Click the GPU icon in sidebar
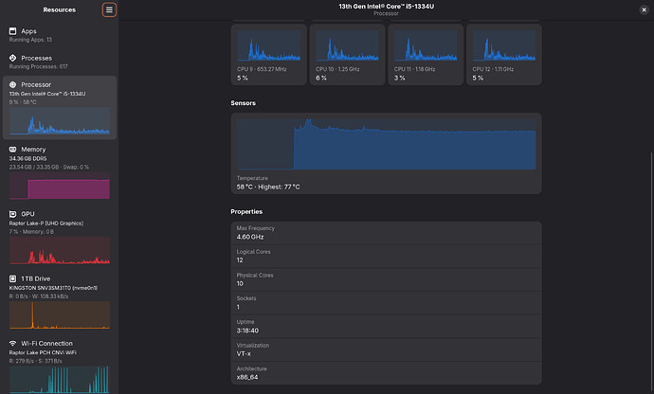 pos(13,214)
